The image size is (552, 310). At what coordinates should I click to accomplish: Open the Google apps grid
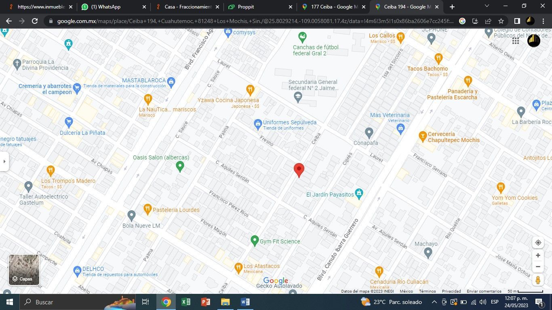point(516,41)
